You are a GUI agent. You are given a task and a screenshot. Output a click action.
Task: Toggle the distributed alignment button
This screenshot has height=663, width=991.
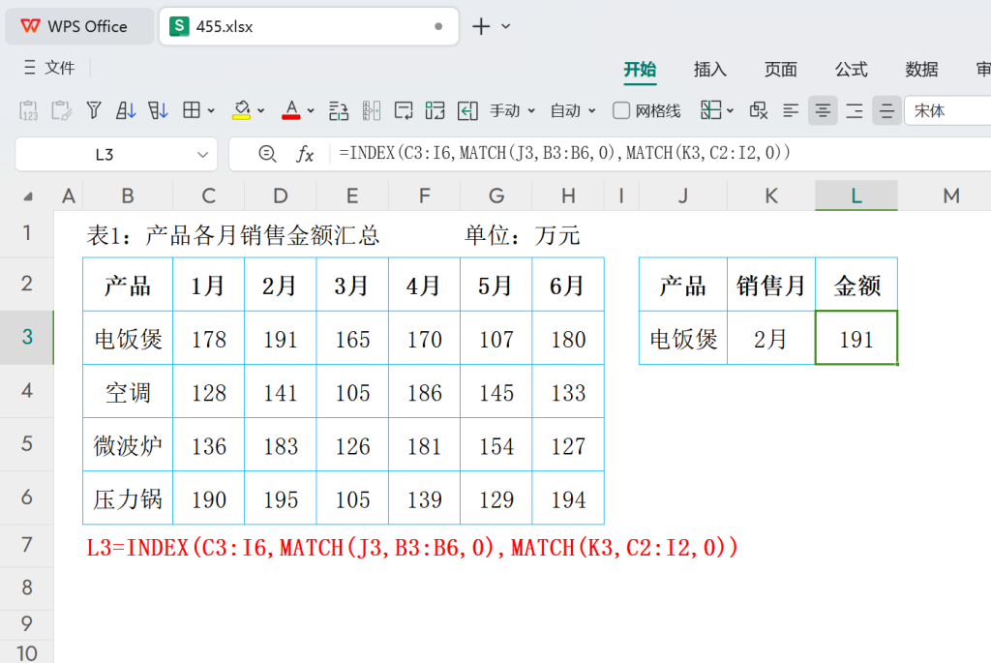coord(886,111)
